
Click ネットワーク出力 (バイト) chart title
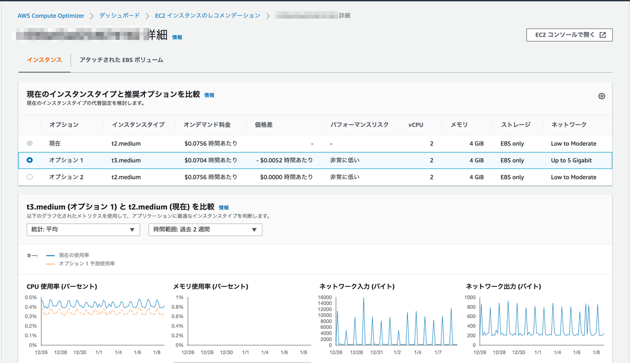503,286
